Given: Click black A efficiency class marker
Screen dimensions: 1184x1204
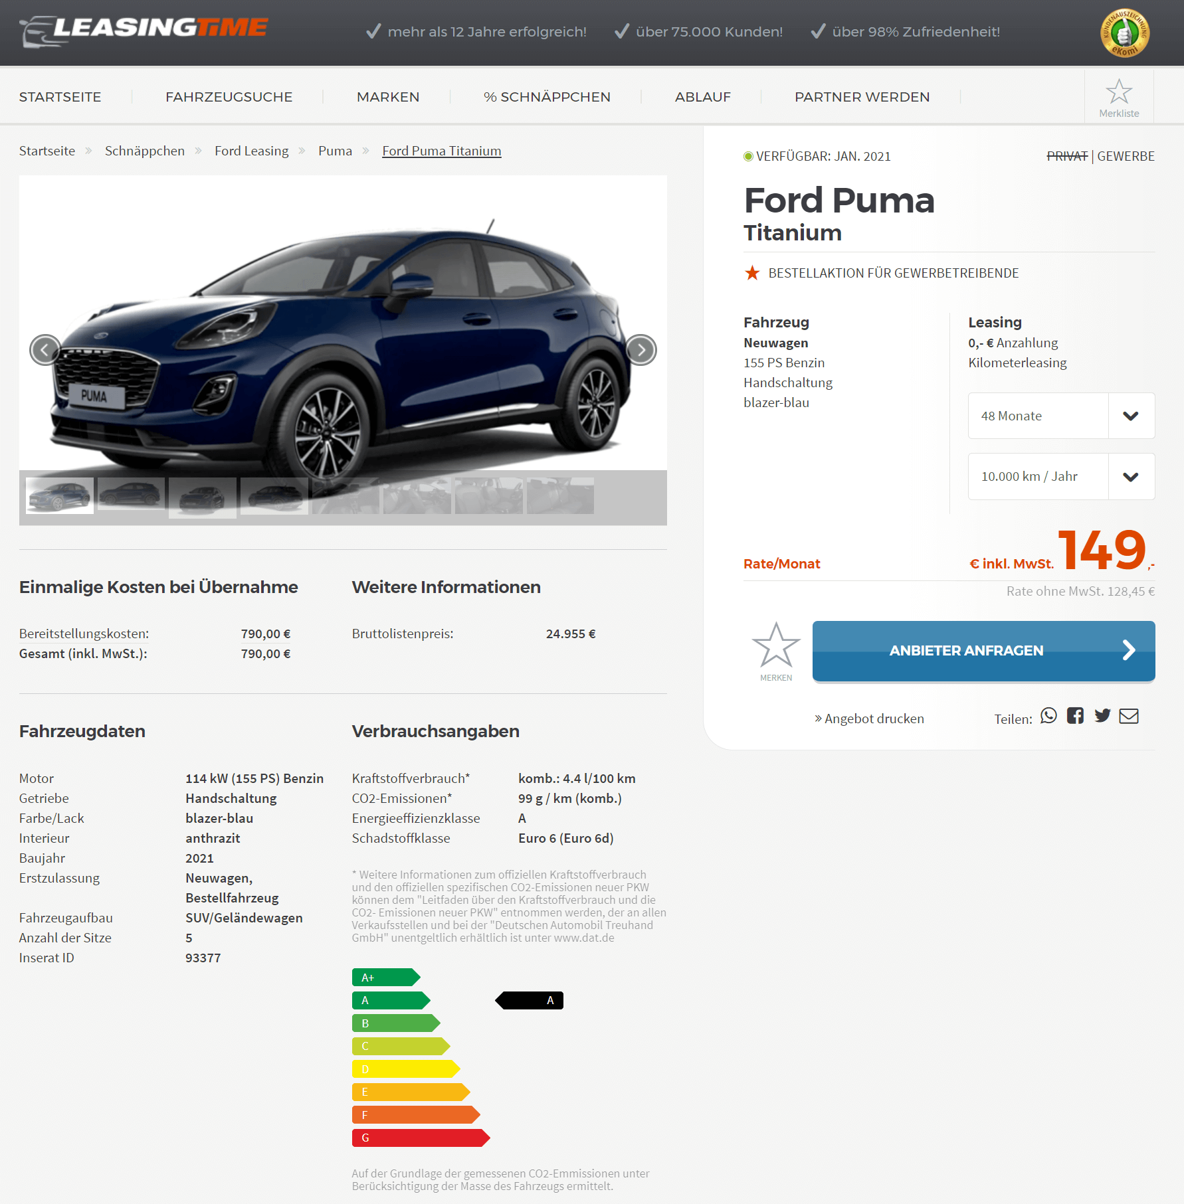Looking at the screenshot, I should (530, 1000).
